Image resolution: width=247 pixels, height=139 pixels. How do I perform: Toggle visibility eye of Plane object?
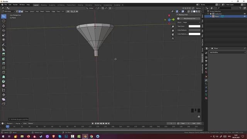(245, 16)
